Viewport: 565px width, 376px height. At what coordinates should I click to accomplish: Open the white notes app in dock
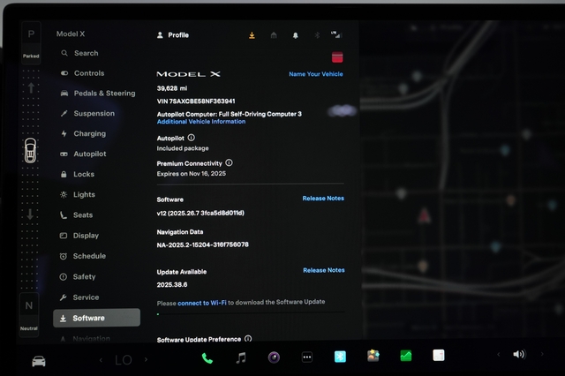click(439, 356)
